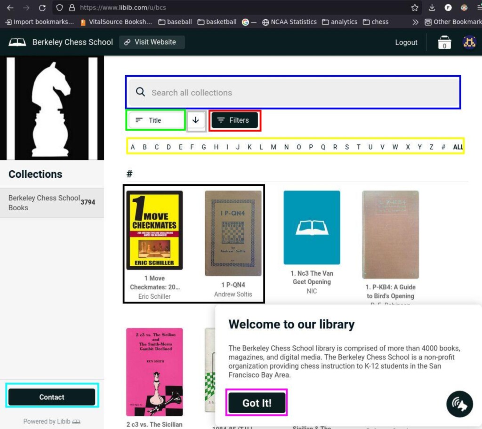Click the Logout link

(x=406, y=42)
